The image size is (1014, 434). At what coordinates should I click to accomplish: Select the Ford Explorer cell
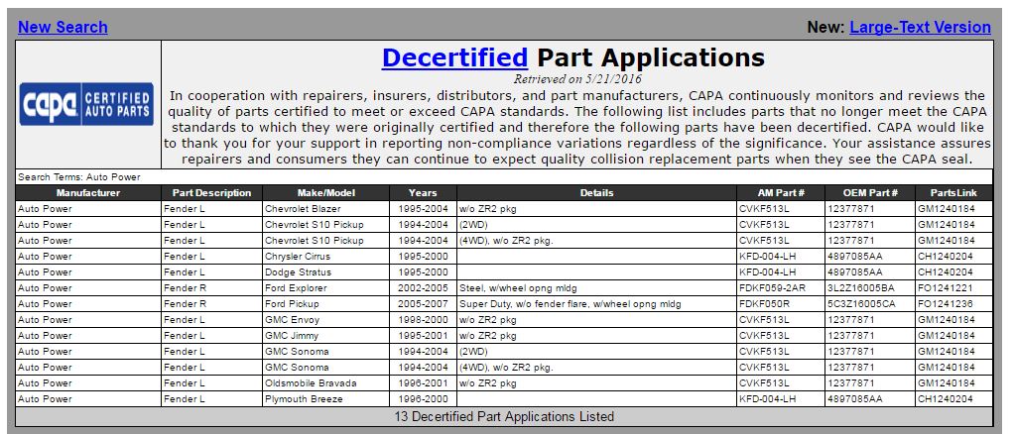(x=325, y=288)
